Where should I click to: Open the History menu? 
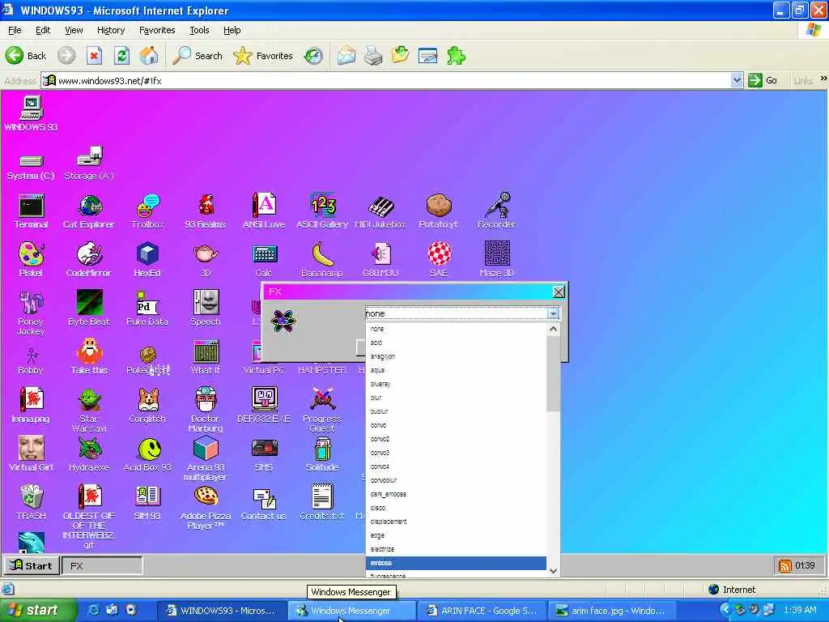tap(111, 30)
